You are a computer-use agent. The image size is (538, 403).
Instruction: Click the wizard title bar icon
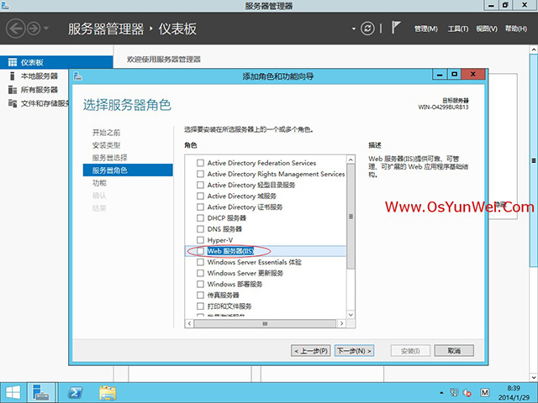(78, 76)
